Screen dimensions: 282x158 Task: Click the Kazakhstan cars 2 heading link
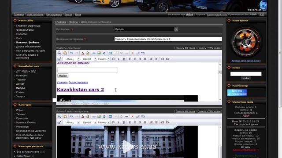point(80,90)
